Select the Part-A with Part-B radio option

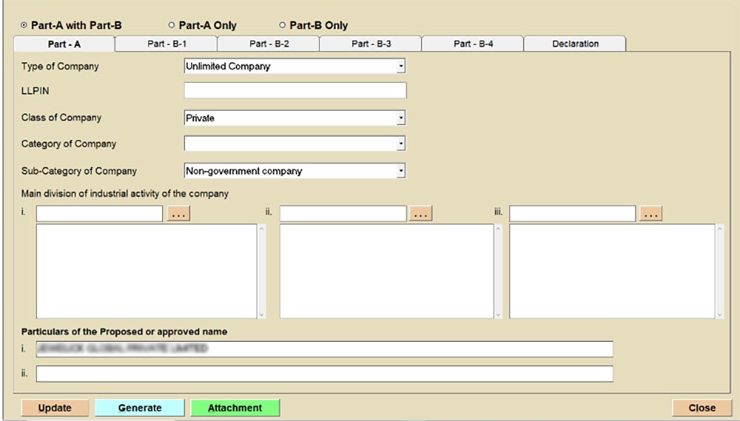[25, 26]
